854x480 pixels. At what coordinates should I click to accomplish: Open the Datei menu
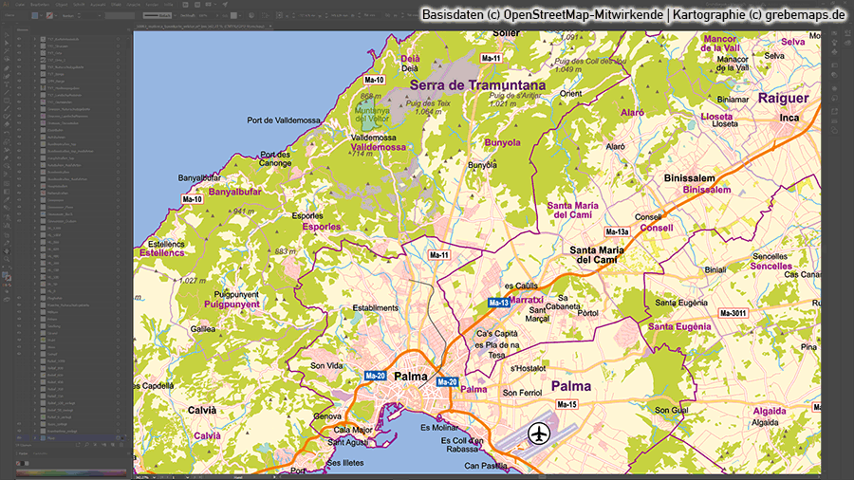click(x=20, y=5)
